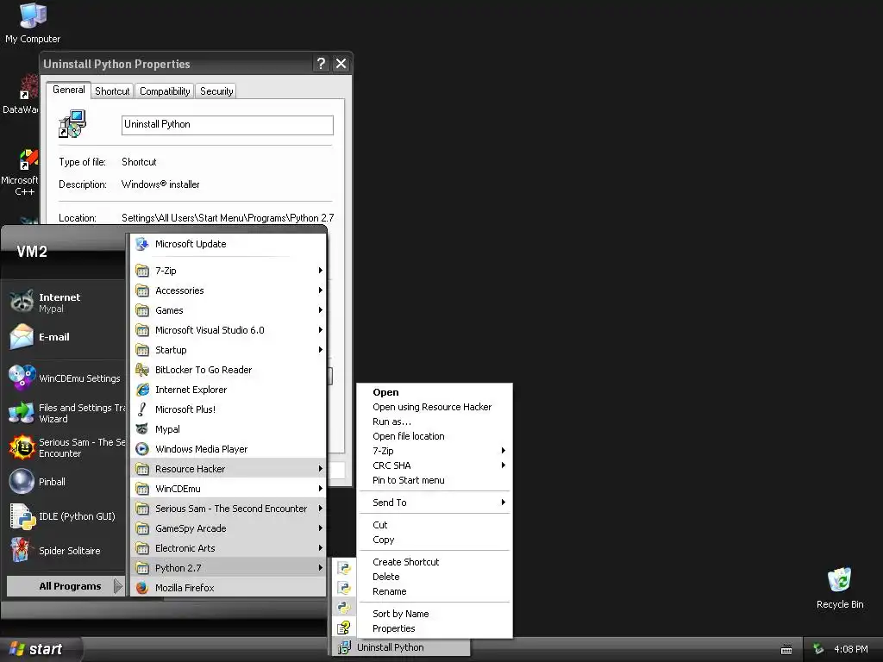Choose Run as... from context menu
Image resolution: width=883 pixels, height=662 pixels.
pos(435,422)
